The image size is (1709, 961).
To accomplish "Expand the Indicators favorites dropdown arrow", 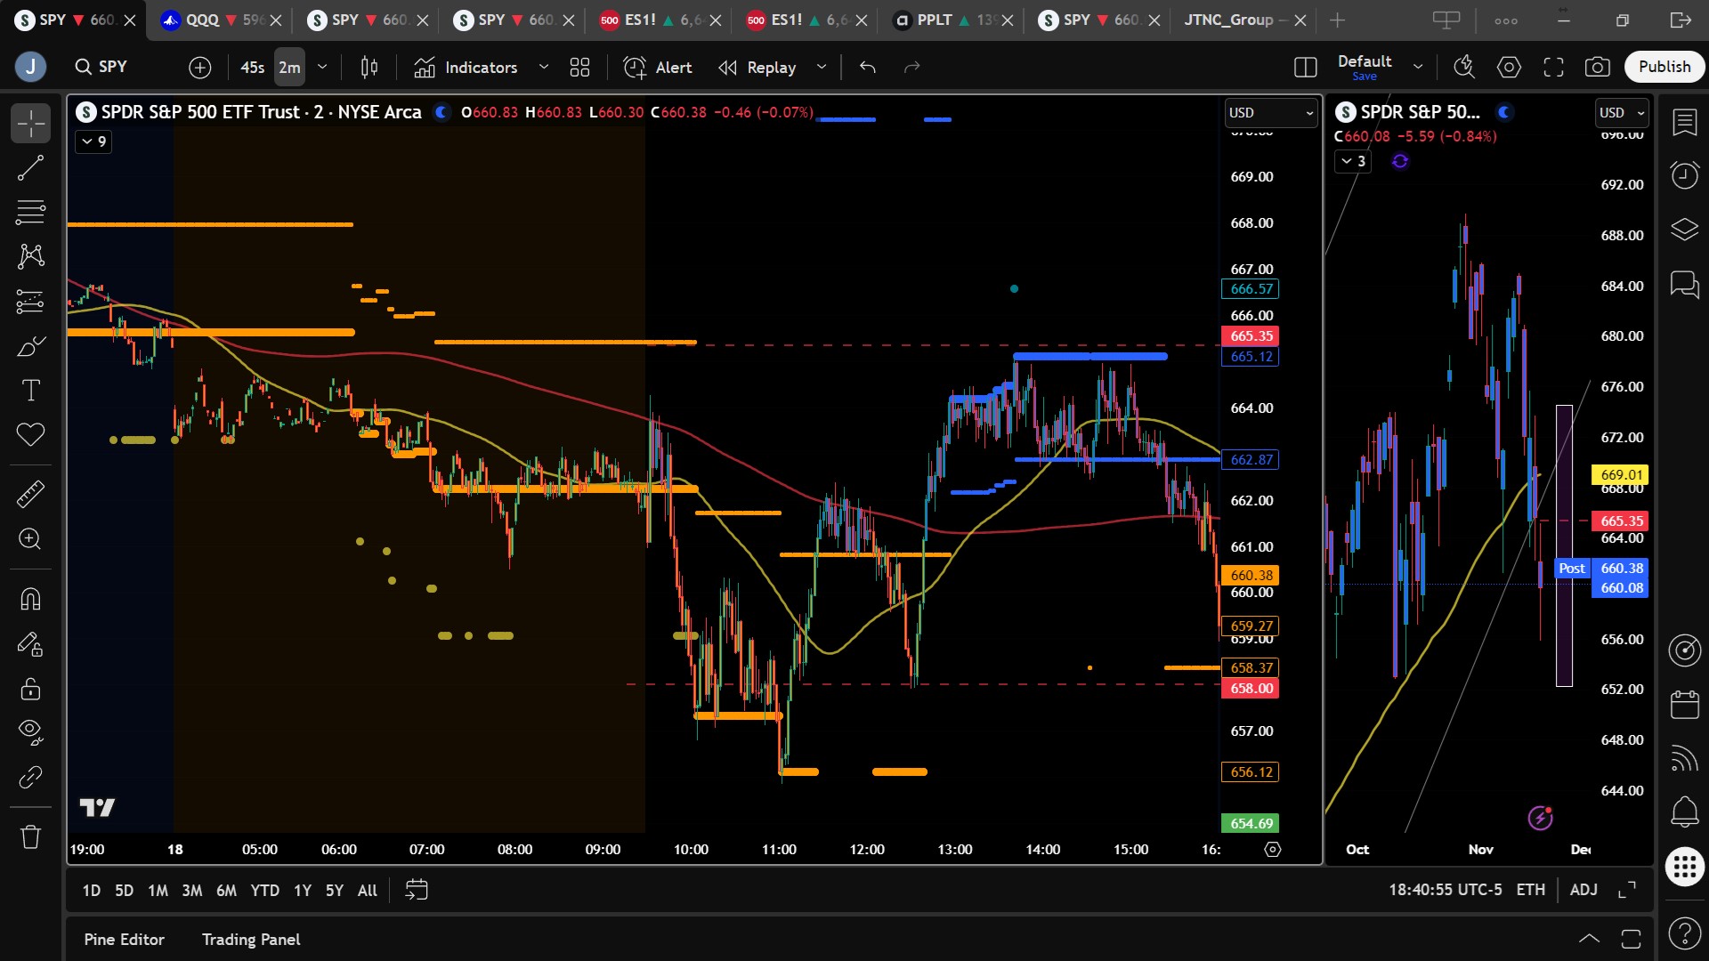I will pyautogui.click(x=544, y=67).
